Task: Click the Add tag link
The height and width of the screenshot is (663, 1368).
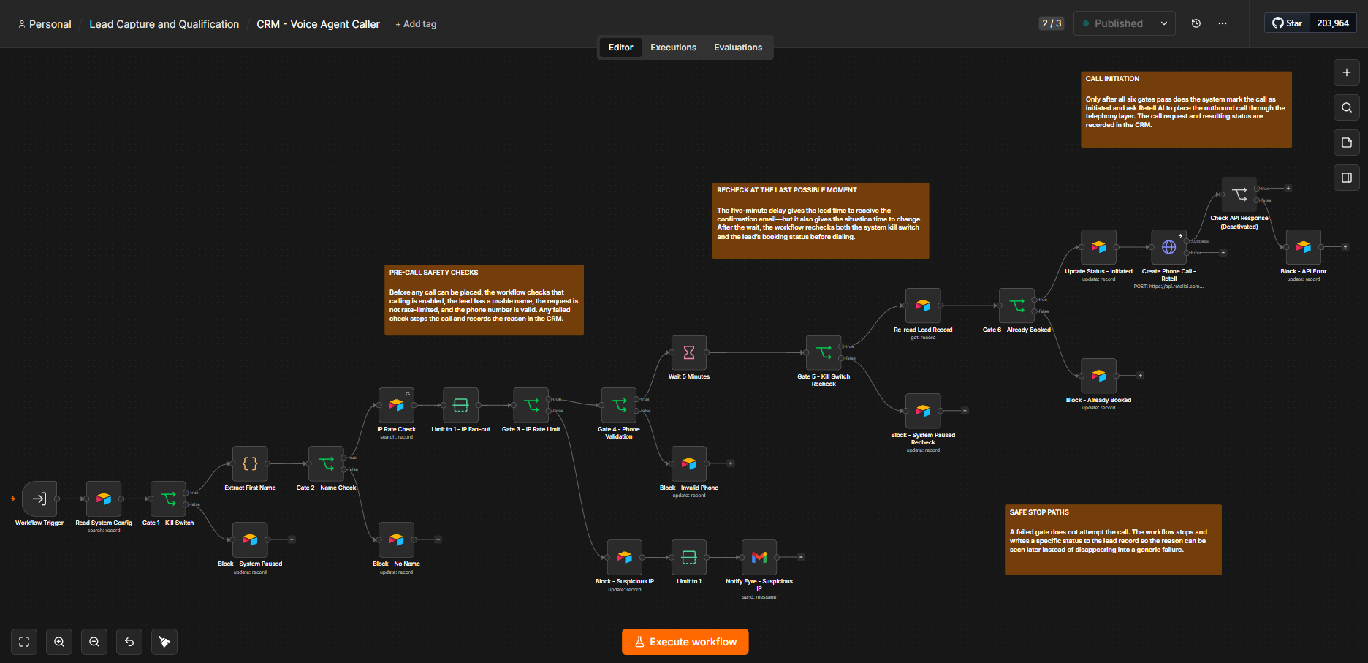Action: (x=416, y=24)
